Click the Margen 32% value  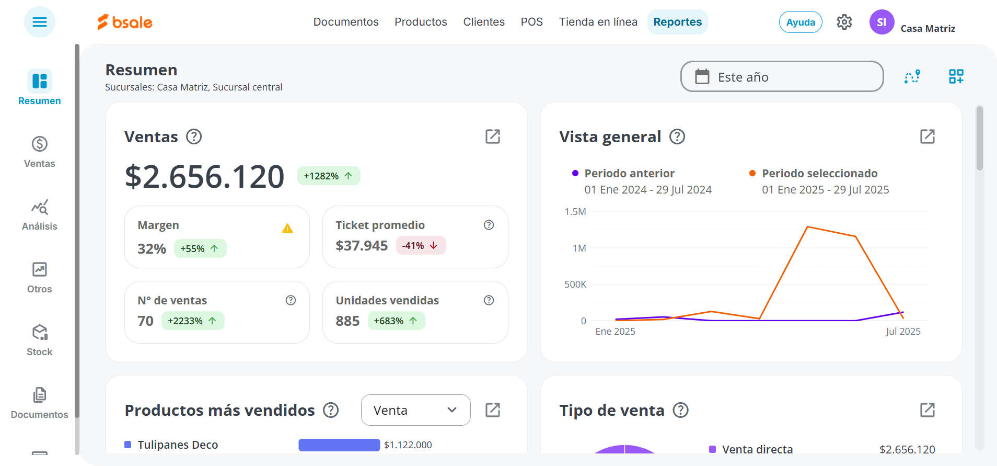[152, 248]
